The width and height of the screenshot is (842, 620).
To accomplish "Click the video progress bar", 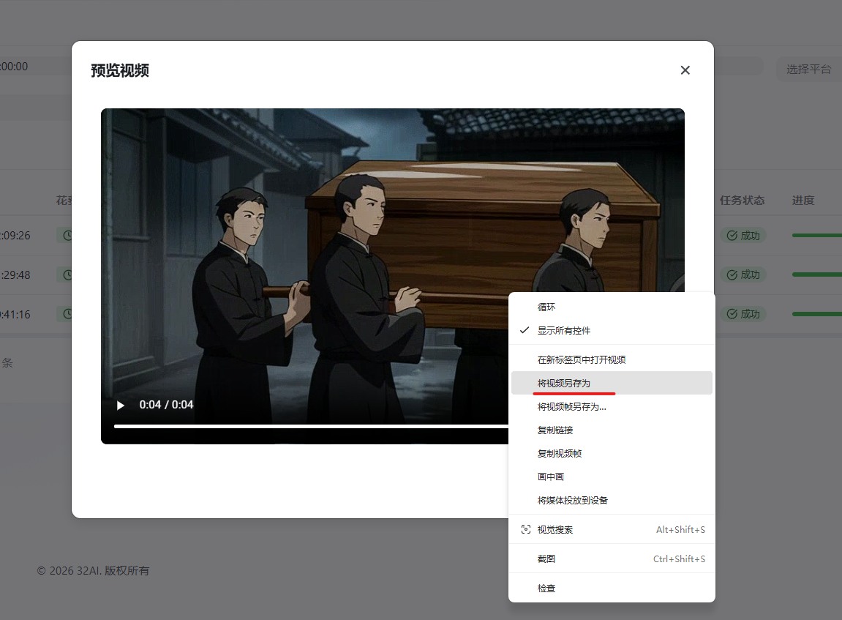I will (311, 427).
